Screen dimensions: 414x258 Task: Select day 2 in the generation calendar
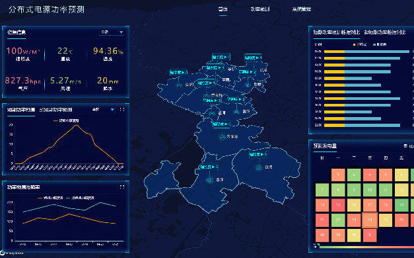(354, 175)
